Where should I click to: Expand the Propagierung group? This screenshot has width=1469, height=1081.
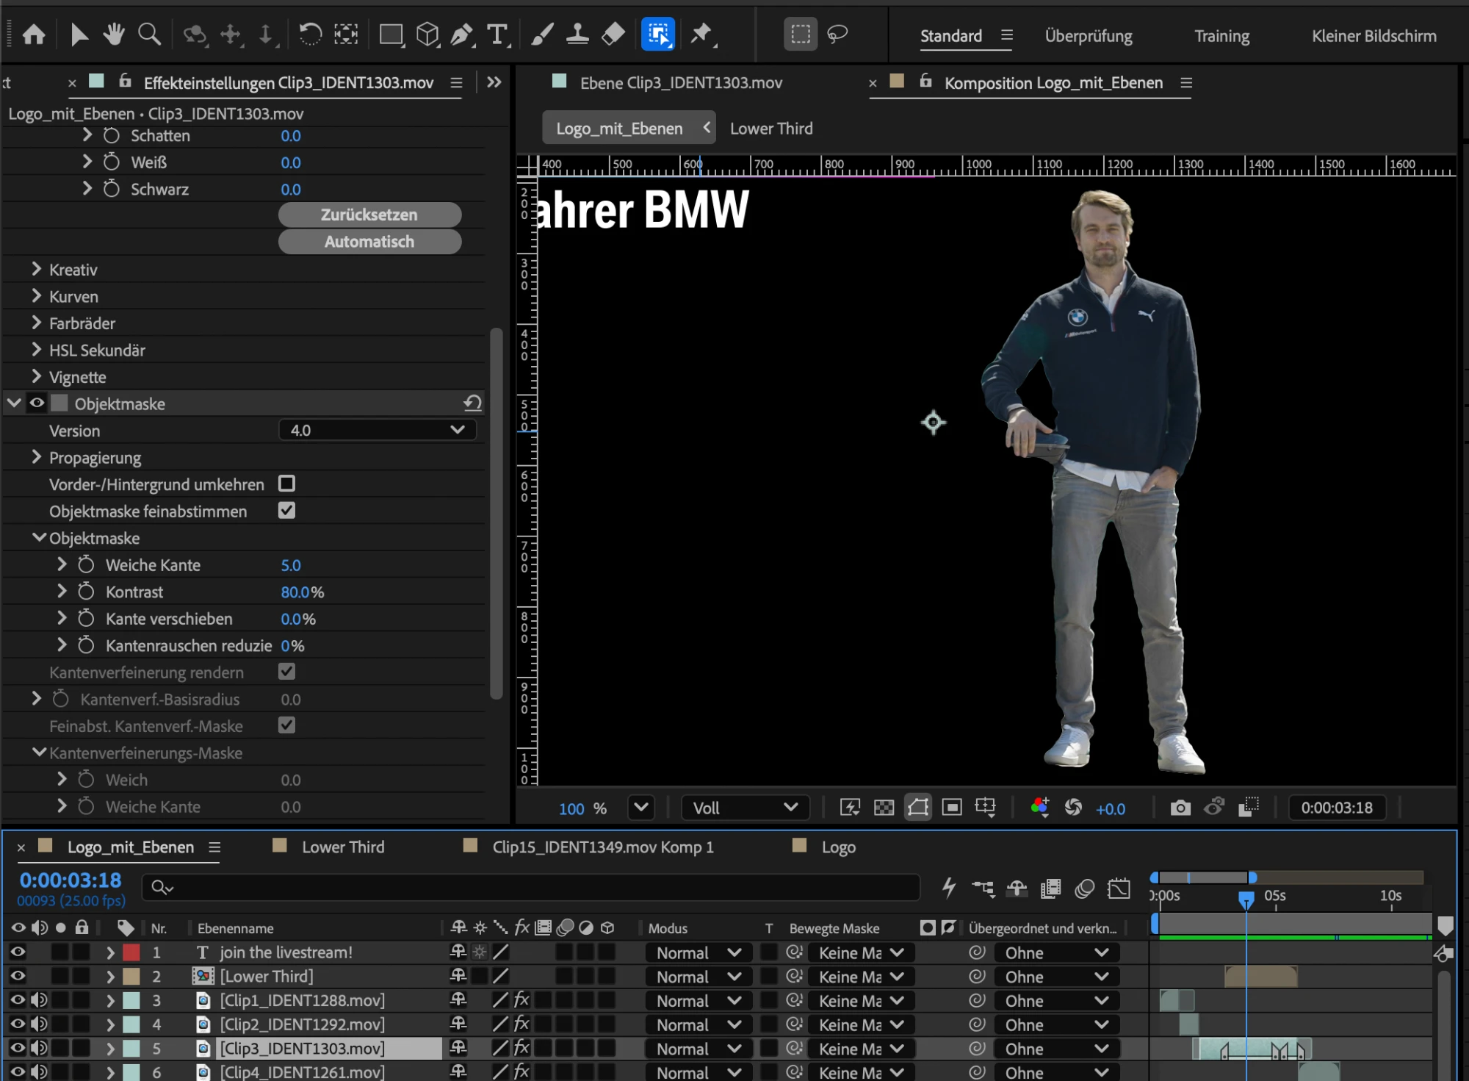coord(37,457)
